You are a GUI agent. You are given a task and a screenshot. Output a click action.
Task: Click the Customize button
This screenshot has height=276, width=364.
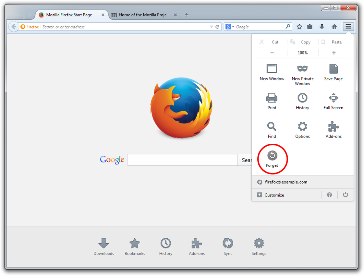coord(271,195)
